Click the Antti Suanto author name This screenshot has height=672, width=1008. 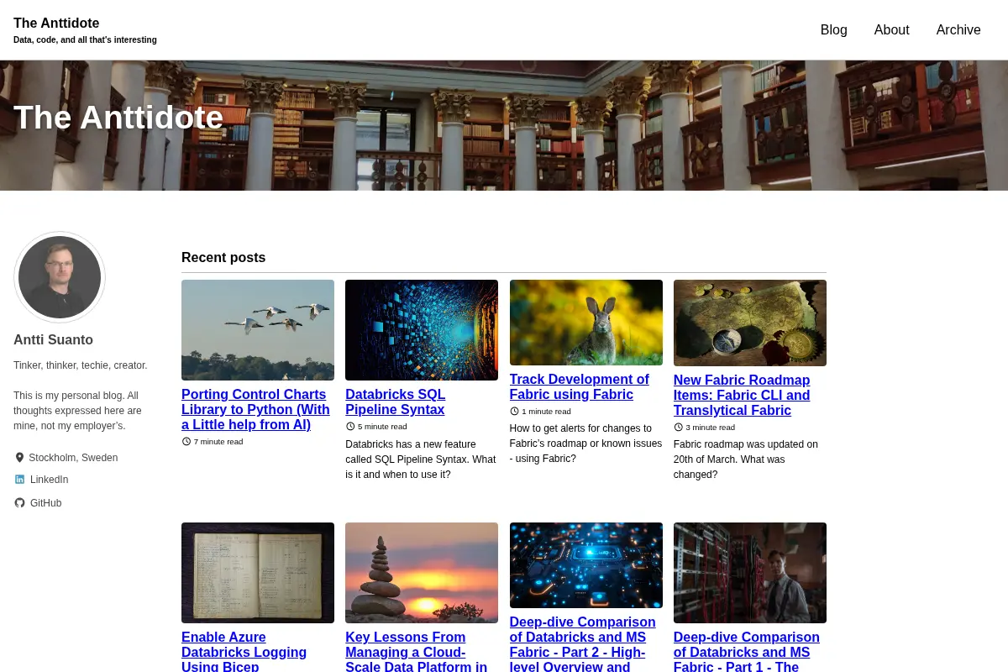click(53, 340)
